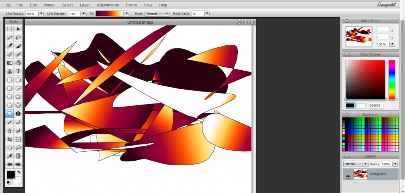Swap foreground and background colors

[18, 172]
